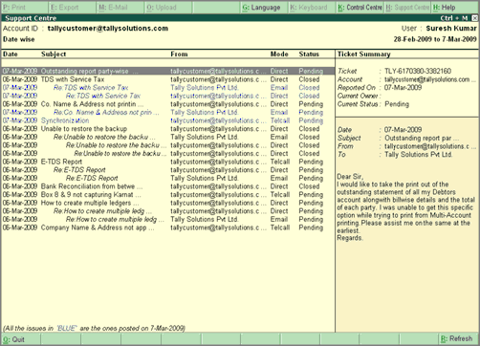
Task: Click the user name Suresh Kumar
Action: point(451,29)
